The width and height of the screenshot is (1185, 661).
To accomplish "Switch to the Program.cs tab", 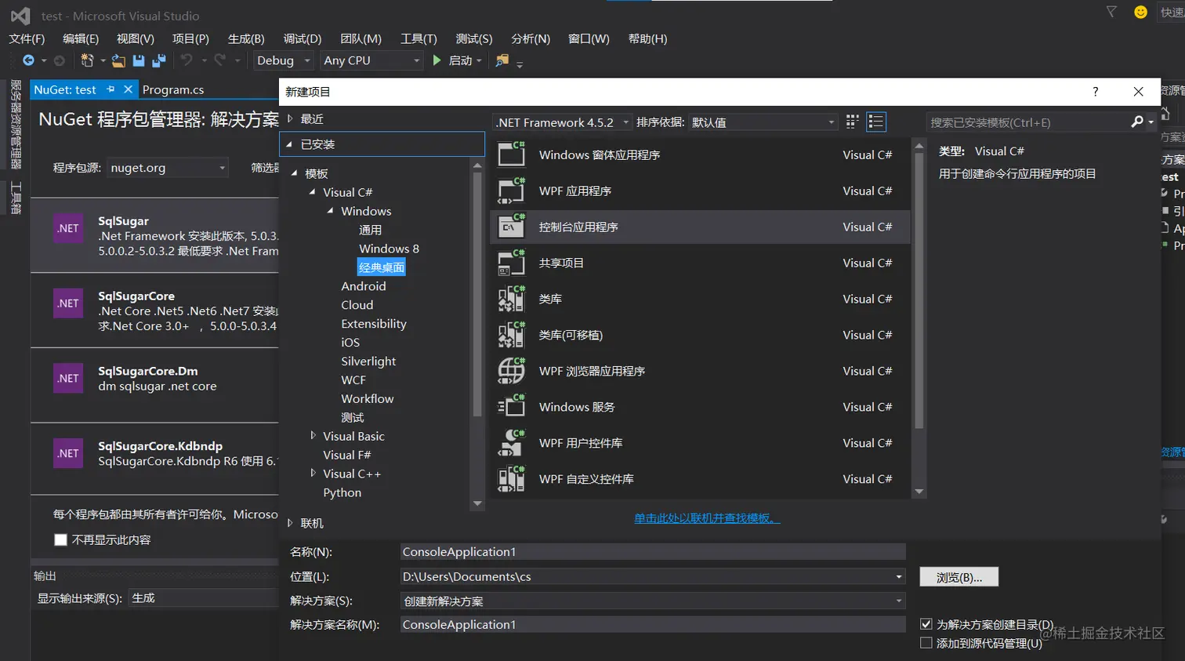I will (173, 89).
